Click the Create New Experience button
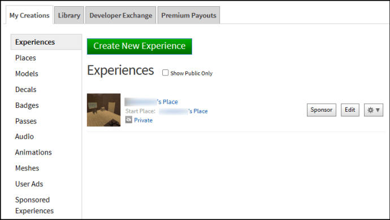The image size is (390, 220). [140, 46]
